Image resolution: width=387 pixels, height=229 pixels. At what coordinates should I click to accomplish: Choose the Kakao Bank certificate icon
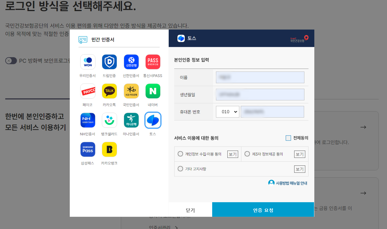point(109,149)
